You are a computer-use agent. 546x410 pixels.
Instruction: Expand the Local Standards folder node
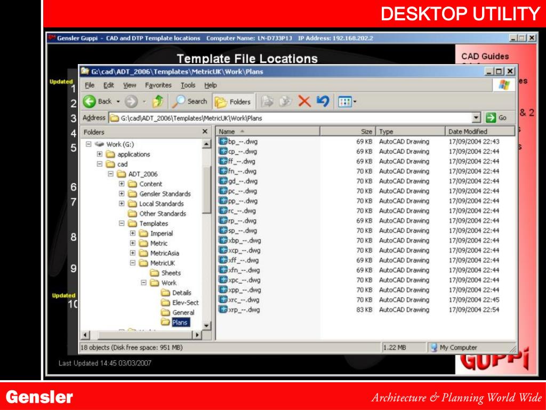point(122,203)
